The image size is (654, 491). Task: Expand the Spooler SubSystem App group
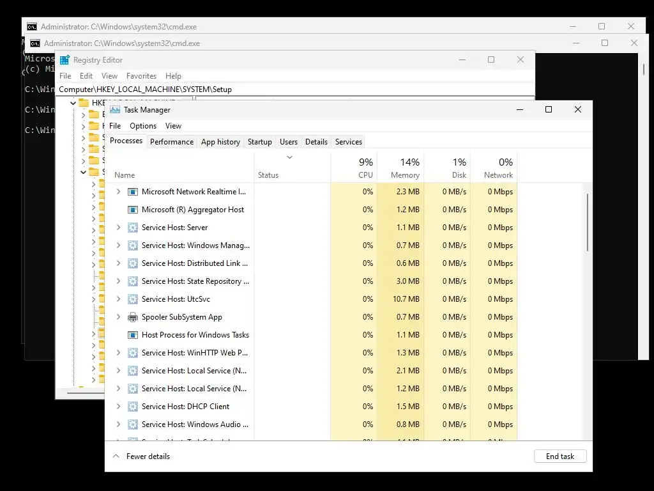(118, 317)
